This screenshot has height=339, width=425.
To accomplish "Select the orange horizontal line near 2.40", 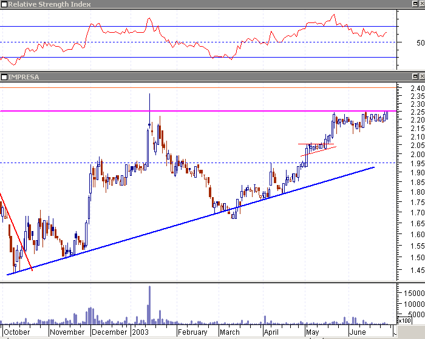I will point(198,87).
